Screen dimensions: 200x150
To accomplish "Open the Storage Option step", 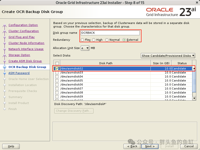I will point(19,55).
